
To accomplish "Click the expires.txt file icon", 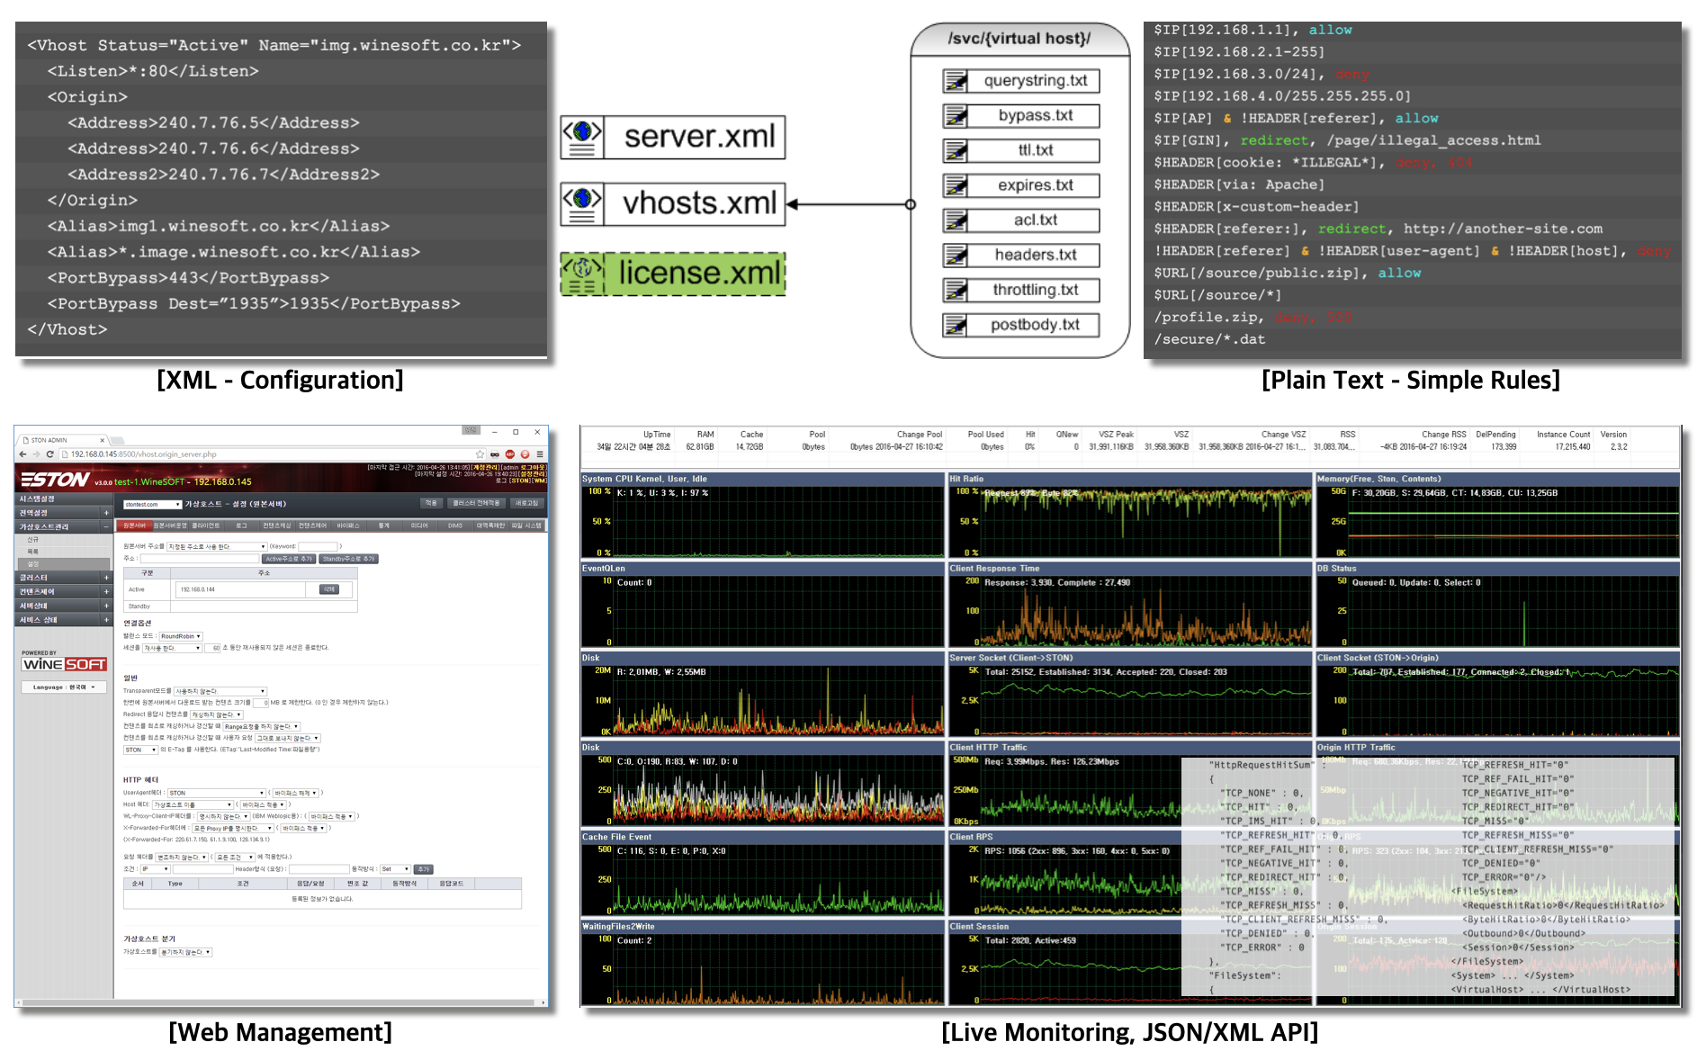I will click(x=956, y=185).
